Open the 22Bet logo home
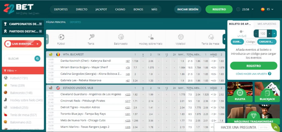The height and width of the screenshot is (132, 282). click(x=19, y=9)
